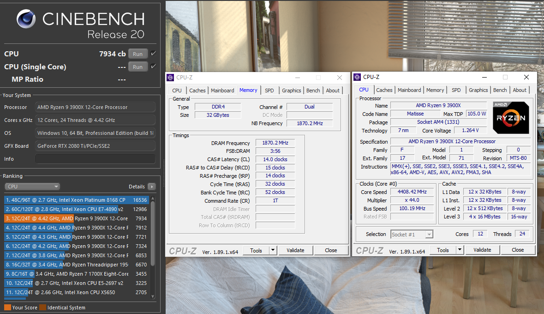
Task: Switch to SPD tab in Memory window
Action: pos(269,91)
